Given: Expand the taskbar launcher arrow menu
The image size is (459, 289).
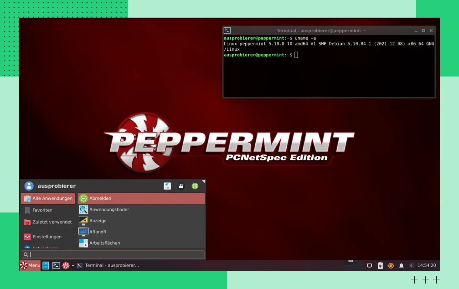Looking at the screenshot, I should [73, 266].
